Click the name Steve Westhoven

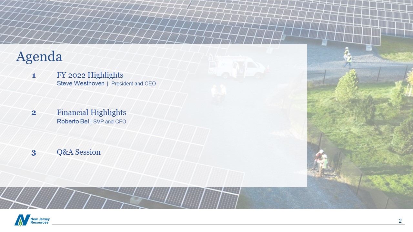click(x=81, y=83)
